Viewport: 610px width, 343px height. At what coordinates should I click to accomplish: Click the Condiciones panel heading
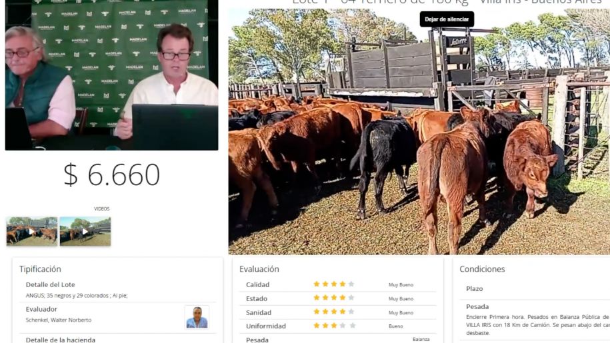[482, 269]
